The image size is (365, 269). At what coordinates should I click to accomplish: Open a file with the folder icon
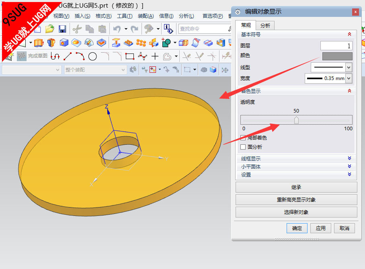49,29
